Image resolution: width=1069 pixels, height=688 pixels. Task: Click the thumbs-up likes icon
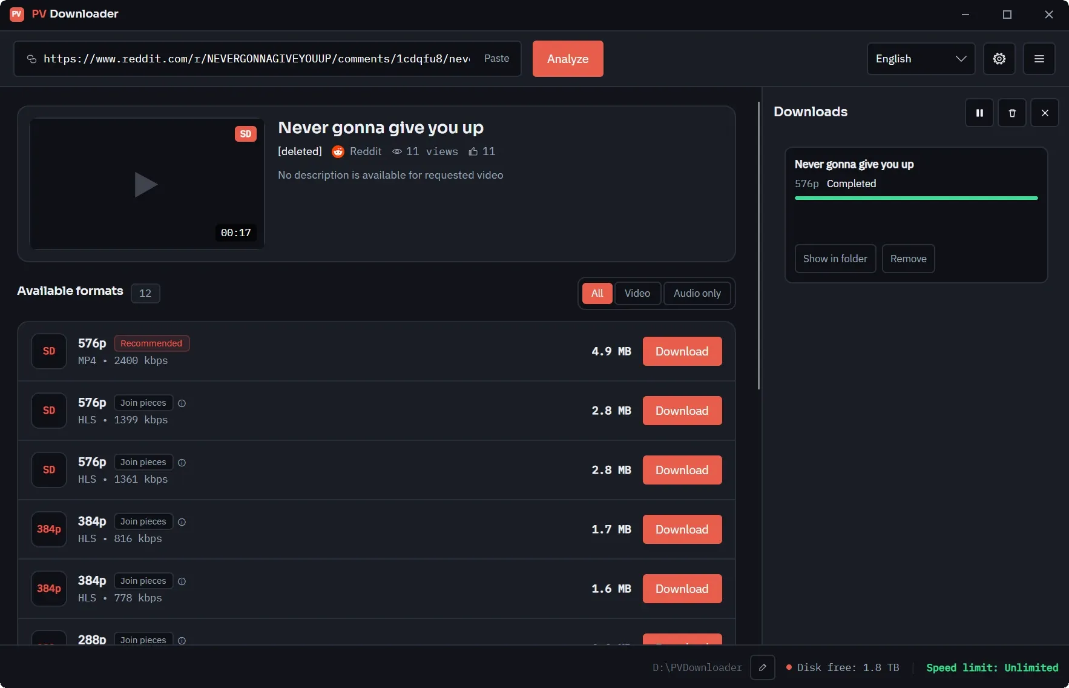click(x=473, y=151)
